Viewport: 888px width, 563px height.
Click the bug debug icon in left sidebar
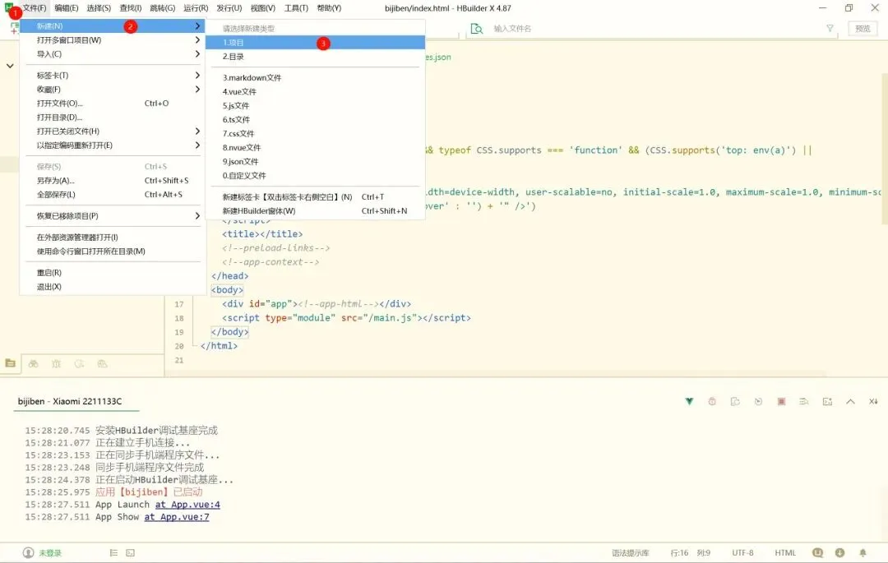coord(56,363)
